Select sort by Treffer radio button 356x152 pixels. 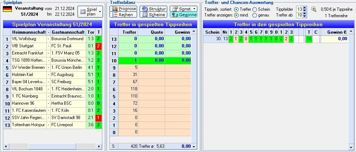click(x=236, y=9)
